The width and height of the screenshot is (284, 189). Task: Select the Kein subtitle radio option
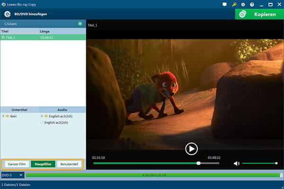tap(3, 116)
